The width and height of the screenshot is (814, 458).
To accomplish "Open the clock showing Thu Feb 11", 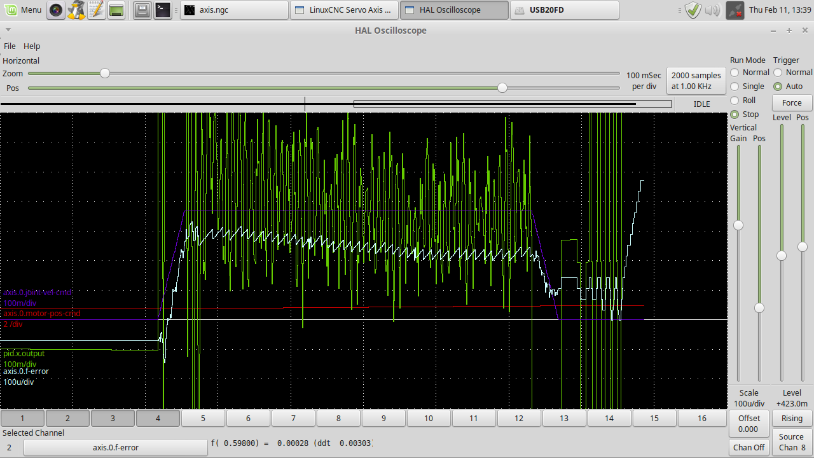I will tap(780, 10).
